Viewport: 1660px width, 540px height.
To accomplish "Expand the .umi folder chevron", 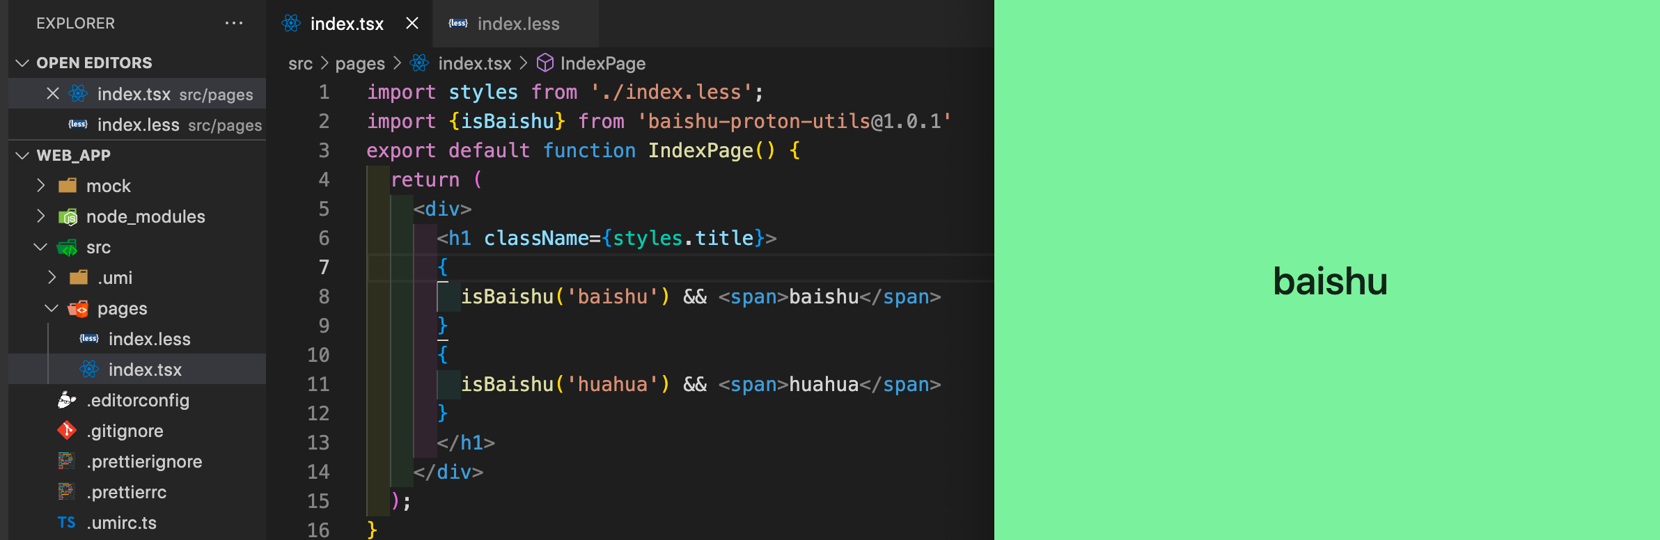I will (52, 277).
